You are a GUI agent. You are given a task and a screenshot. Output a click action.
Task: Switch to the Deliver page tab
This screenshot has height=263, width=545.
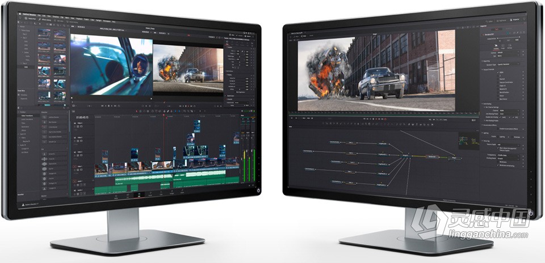[182, 191]
